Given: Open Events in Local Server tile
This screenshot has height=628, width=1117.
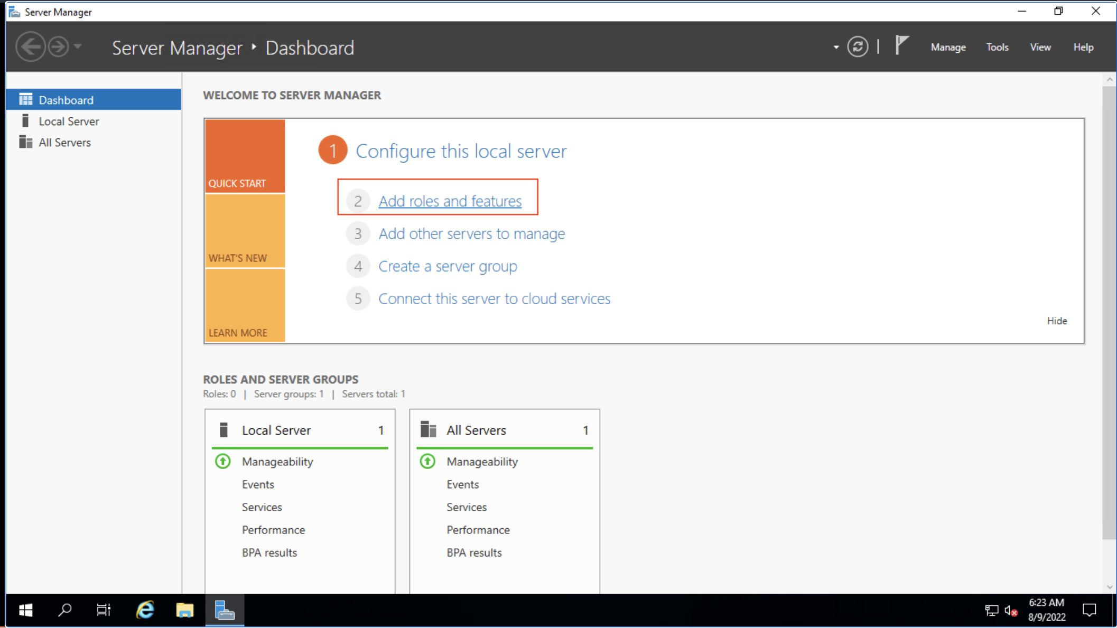Looking at the screenshot, I should (x=258, y=485).
